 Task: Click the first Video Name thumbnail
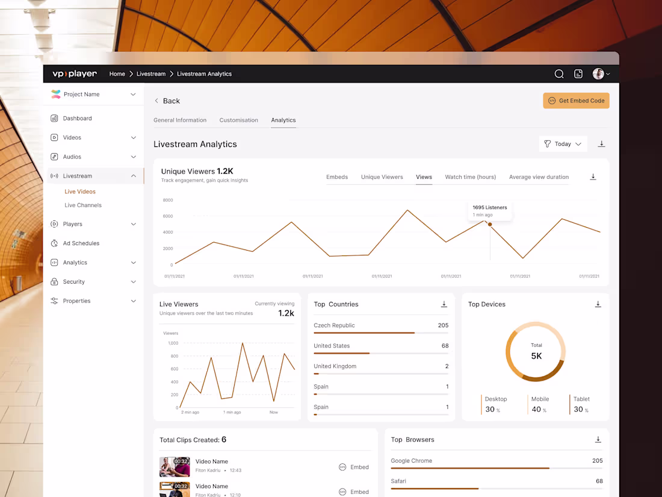pyautogui.click(x=175, y=467)
